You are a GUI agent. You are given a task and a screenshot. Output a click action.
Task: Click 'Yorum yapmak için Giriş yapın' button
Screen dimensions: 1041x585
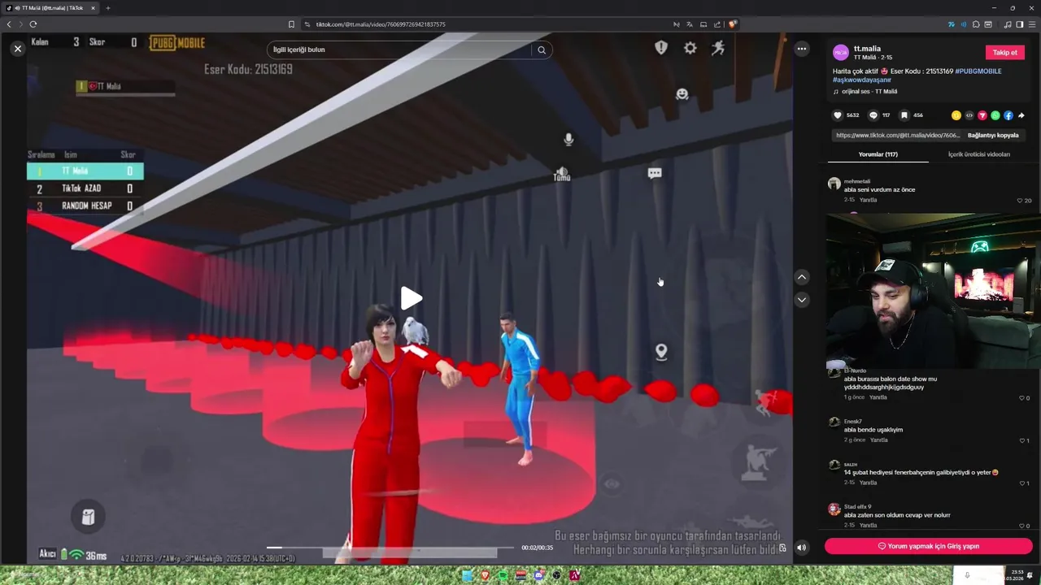point(929,546)
